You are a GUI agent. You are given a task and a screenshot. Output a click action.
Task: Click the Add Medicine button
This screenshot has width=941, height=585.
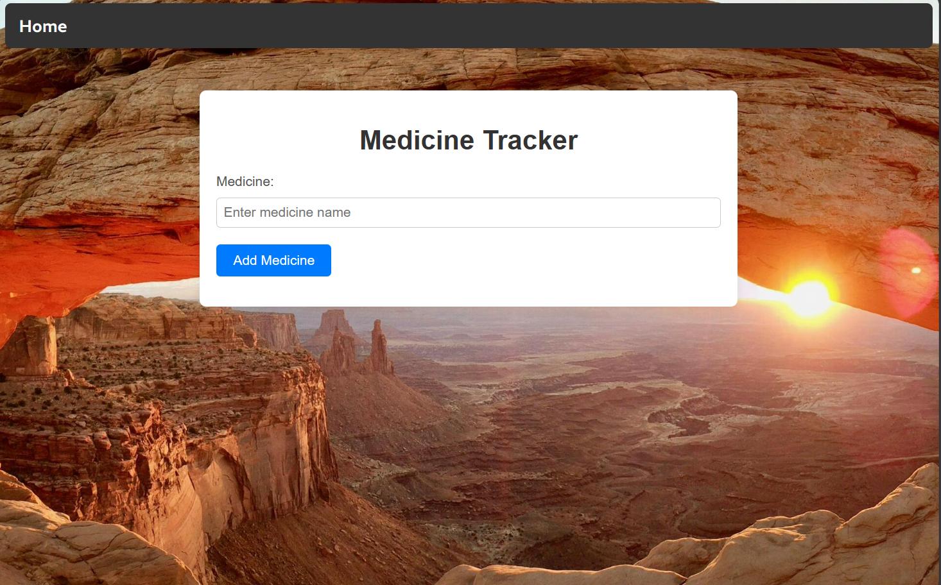[x=273, y=260]
